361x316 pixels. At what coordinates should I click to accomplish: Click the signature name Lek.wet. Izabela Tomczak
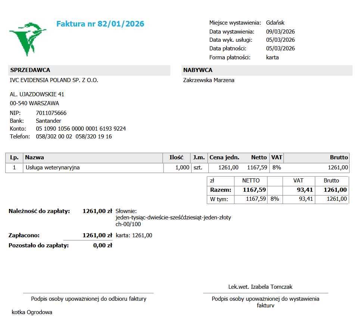click(x=260, y=287)
